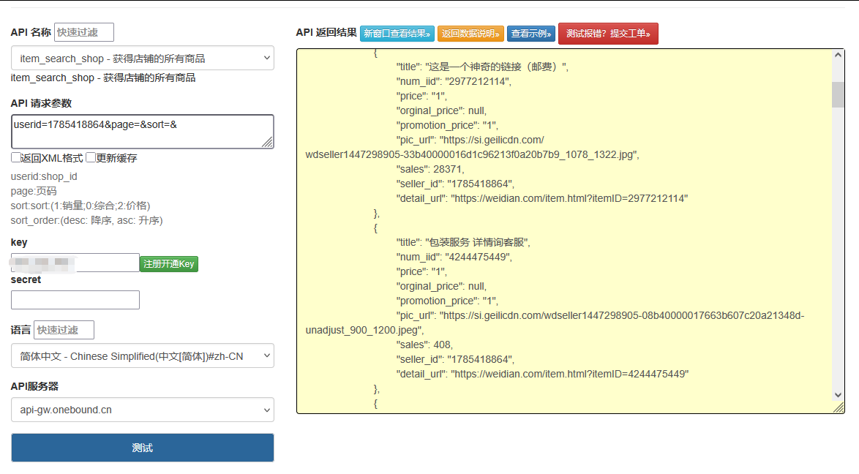Click the first "seller_id": "1785418864" line
The image size is (859, 474).
click(455, 184)
